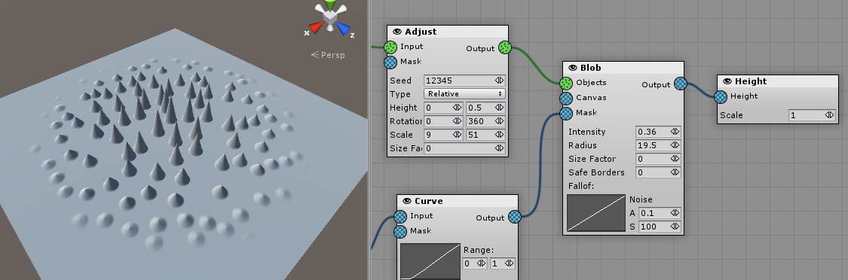The width and height of the screenshot is (848, 280).
Task: Click the Scale maximum 51 stepper arrows
Action: point(499,135)
